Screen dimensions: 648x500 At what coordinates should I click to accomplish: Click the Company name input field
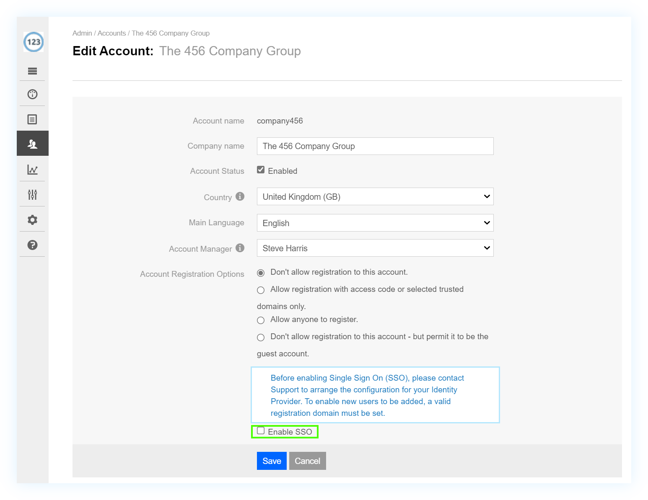375,146
